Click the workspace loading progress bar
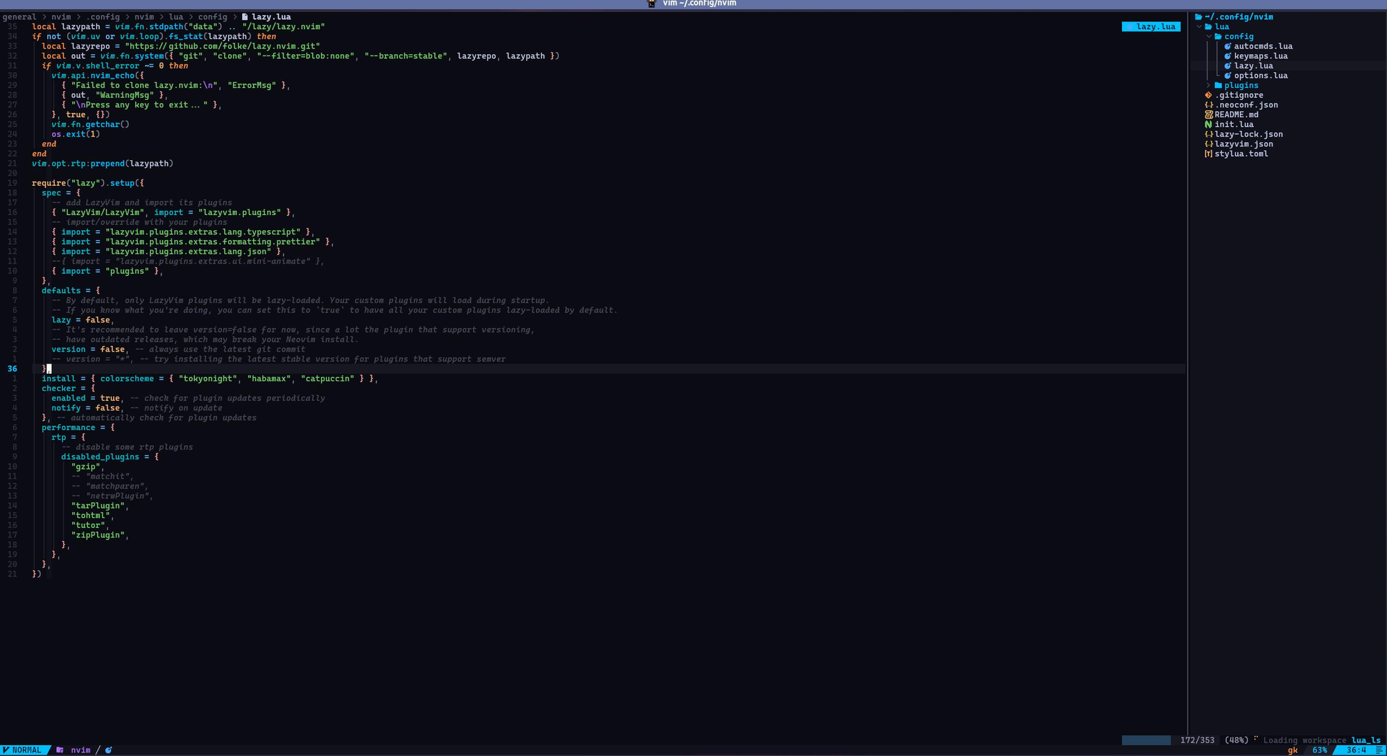Screen dimensions: 1387x756 [1146, 740]
